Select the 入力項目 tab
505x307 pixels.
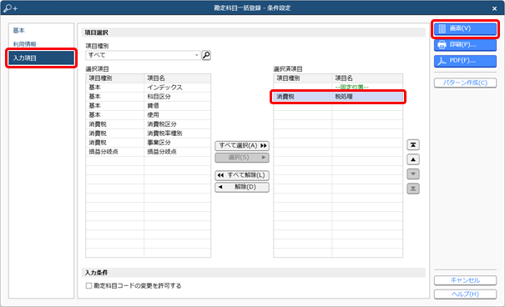41,58
